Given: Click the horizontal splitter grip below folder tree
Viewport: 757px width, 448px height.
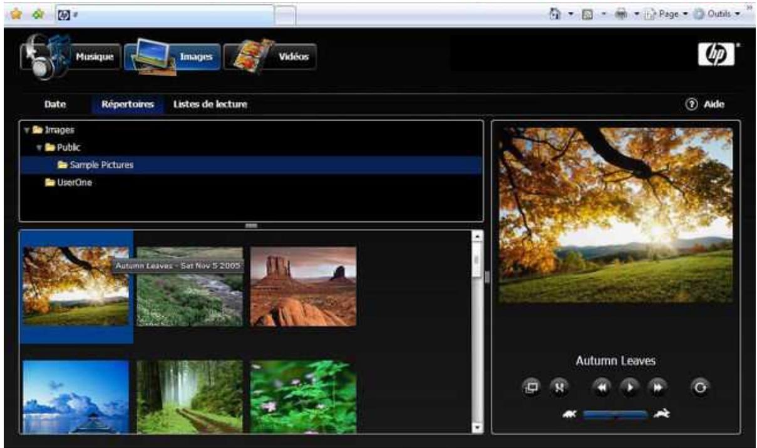Looking at the screenshot, I should (251, 226).
